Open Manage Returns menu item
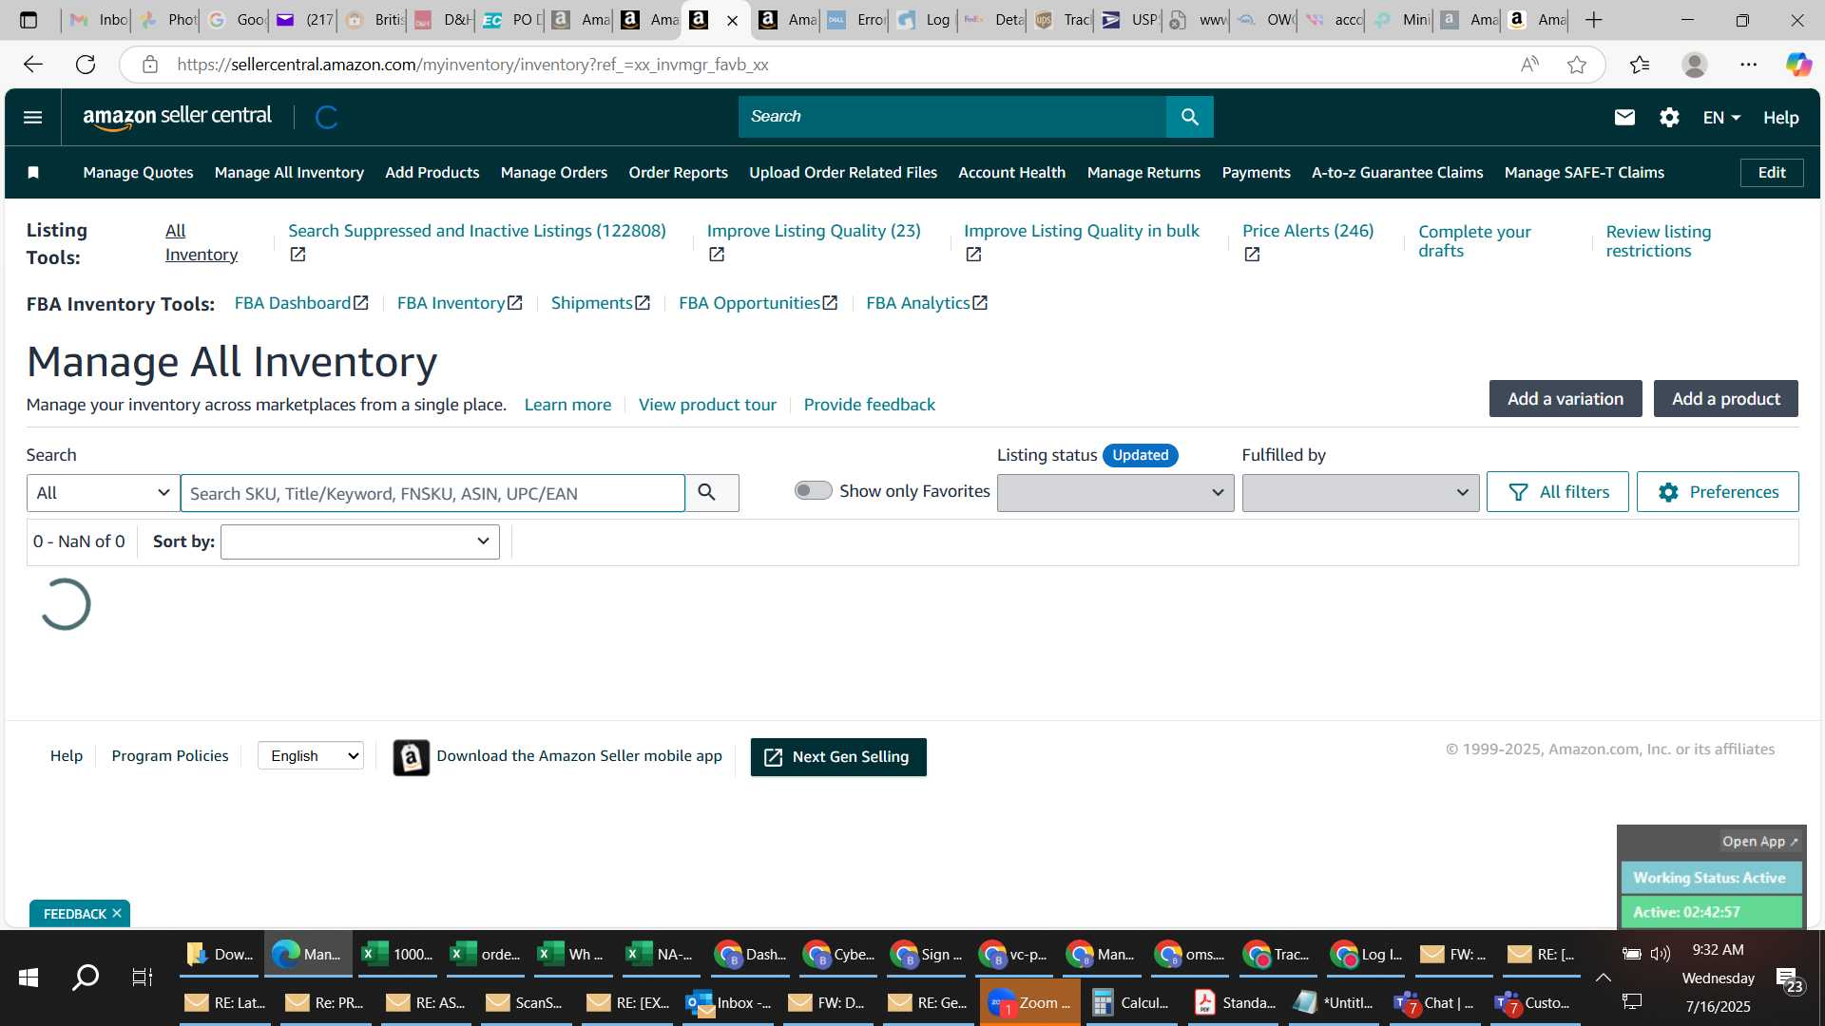Screen dimensions: 1825x1026 tap(1143, 172)
